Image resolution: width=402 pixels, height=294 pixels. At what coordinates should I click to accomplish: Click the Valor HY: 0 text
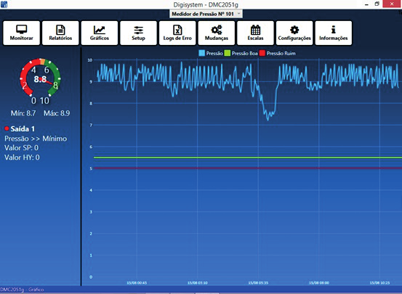(x=22, y=158)
